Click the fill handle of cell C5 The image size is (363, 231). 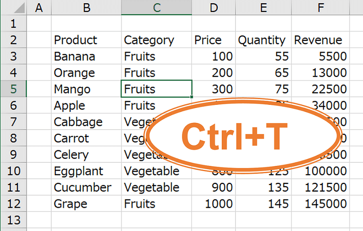192,97
